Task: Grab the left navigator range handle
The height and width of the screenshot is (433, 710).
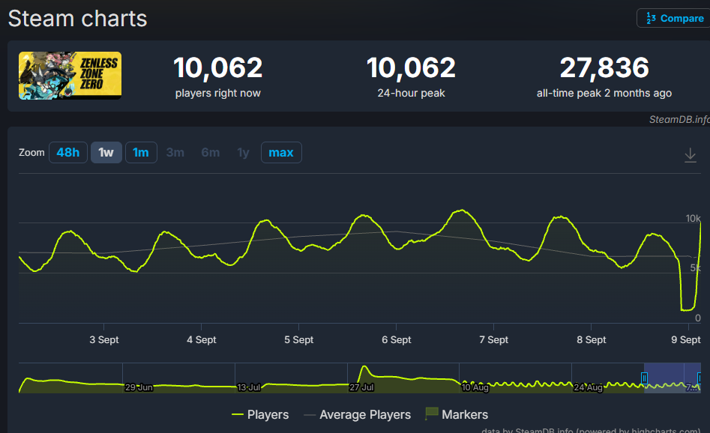Action: click(x=644, y=378)
